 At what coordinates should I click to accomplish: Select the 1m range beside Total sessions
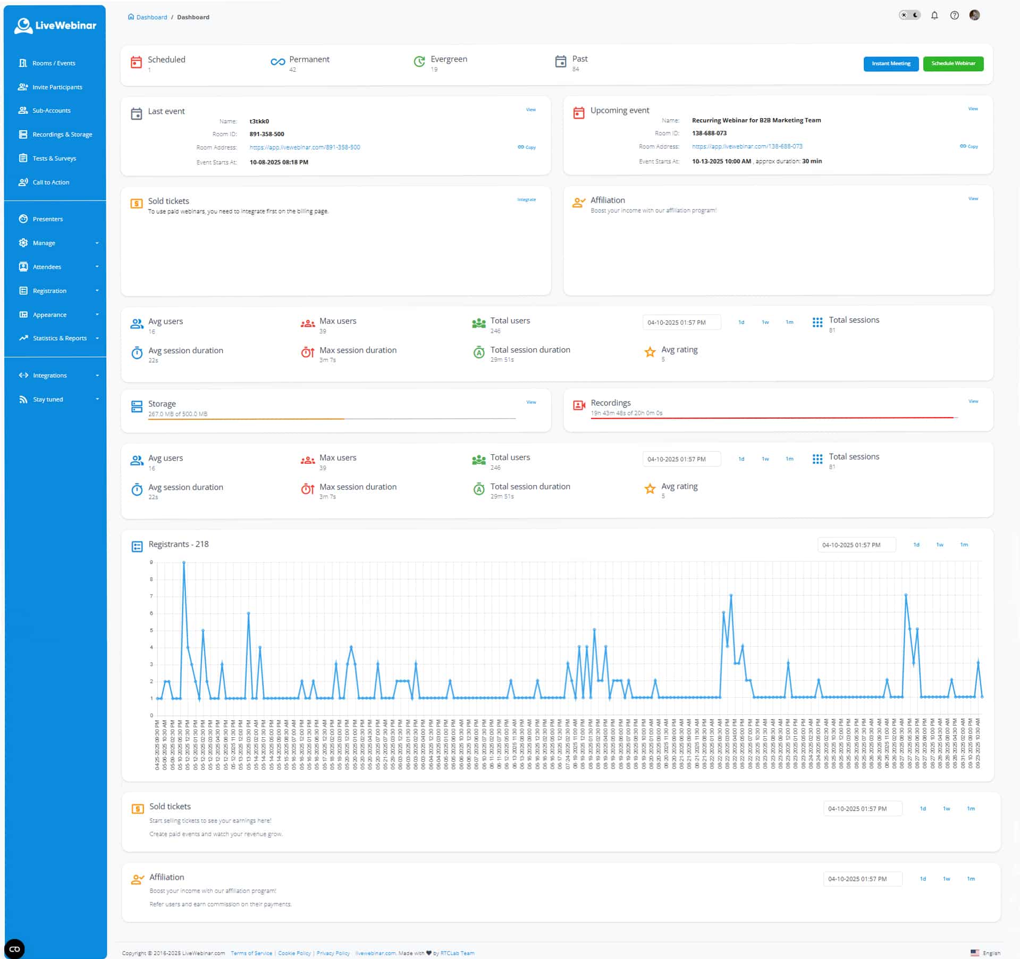point(789,322)
